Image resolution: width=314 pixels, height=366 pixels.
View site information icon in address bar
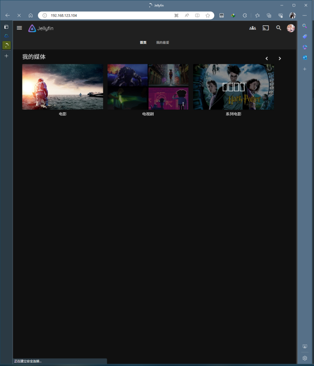(44, 16)
